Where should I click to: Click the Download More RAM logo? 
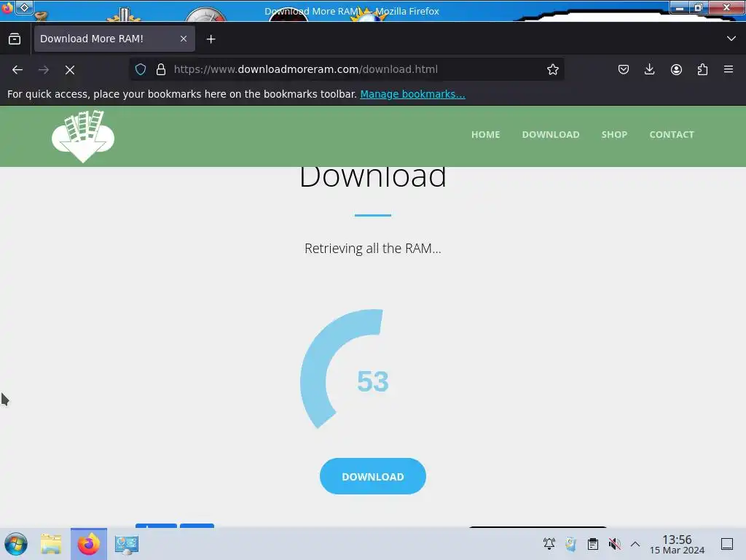coord(83,136)
